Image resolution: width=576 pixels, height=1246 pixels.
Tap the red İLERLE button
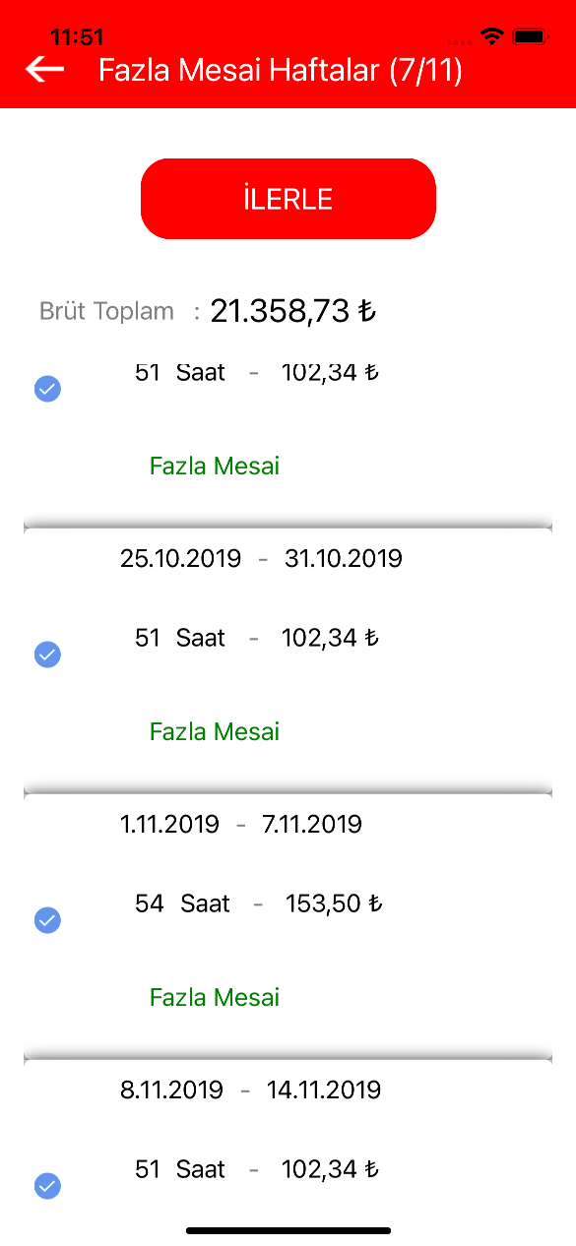288,199
